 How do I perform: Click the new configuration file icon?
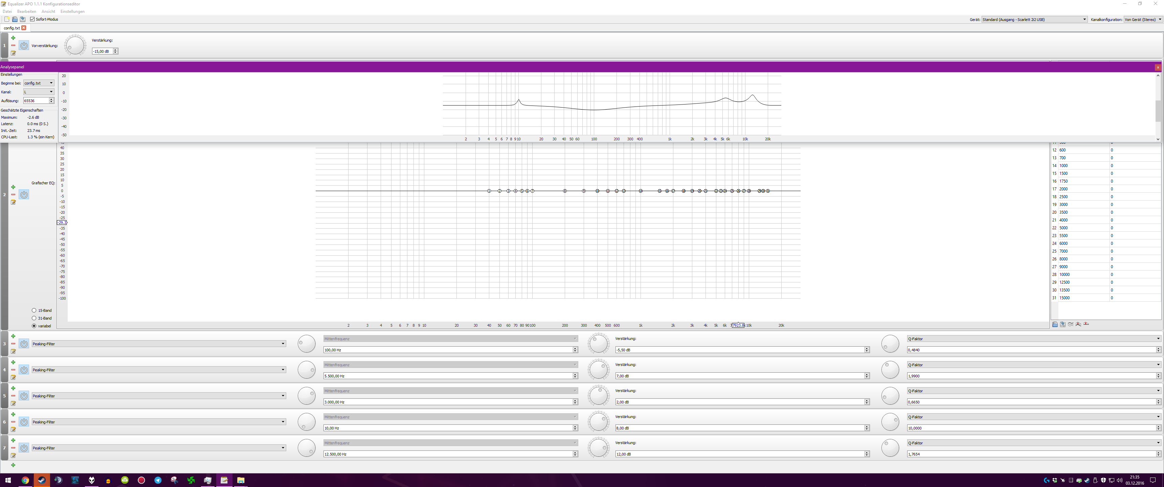click(7, 19)
